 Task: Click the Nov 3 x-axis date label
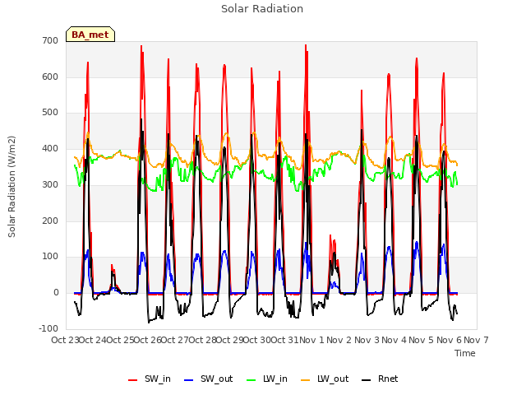(x=367, y=340)
